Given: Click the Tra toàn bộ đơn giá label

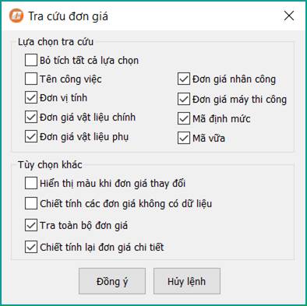Looking at the screenshot, I should pos(83,225).
